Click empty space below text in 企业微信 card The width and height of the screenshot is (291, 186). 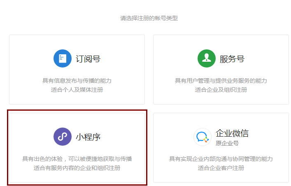pyautogui.click(x=221, y=177)
